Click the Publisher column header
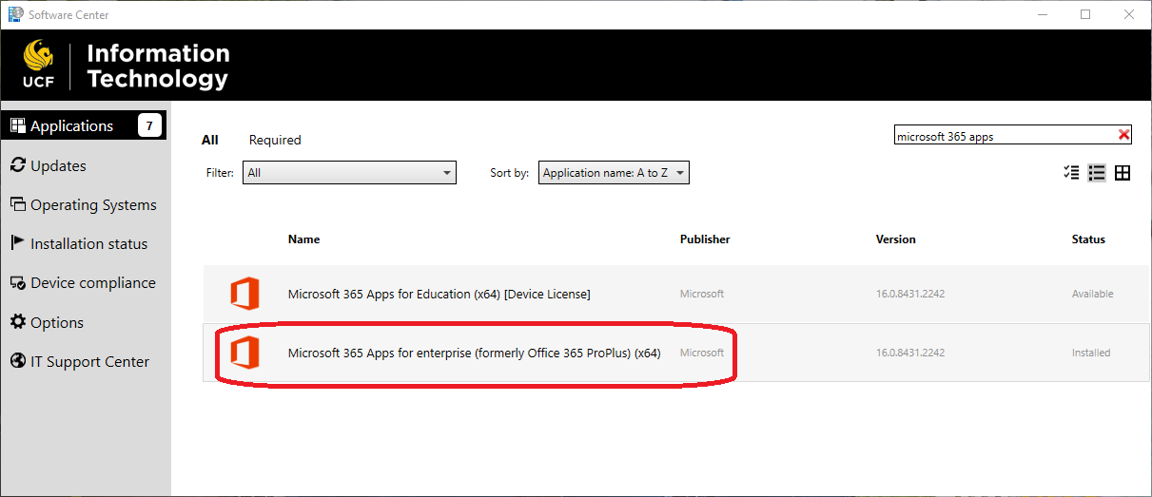 point(705,239)
